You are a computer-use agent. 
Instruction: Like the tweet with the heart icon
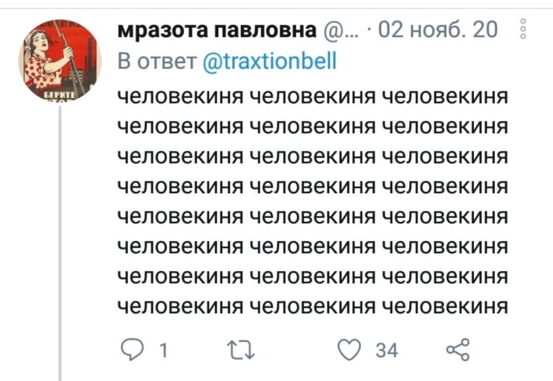coord(349,349)
